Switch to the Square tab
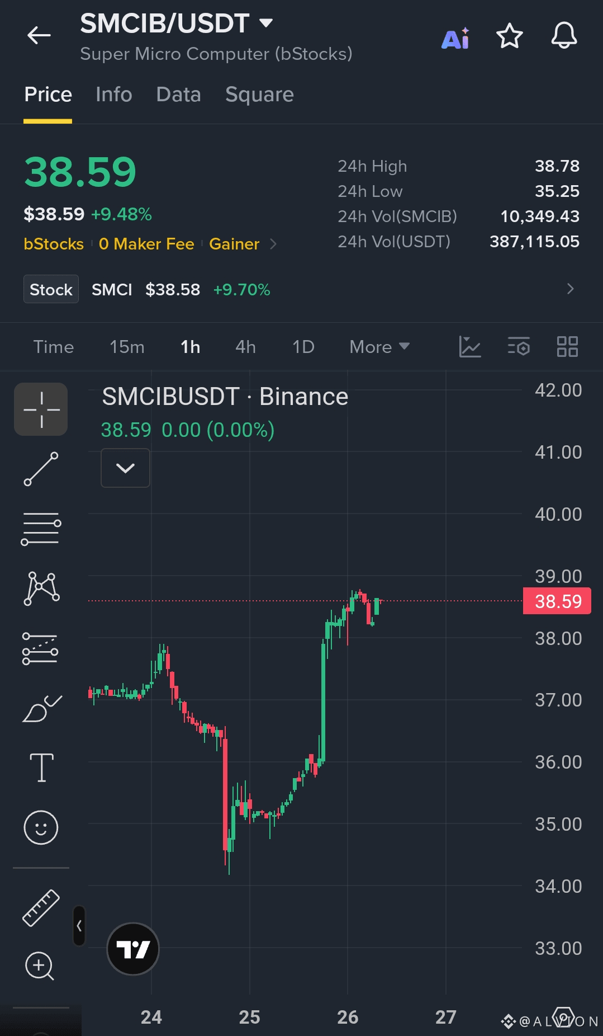The height and width of the screenshot is (1036, 603). 259,95
